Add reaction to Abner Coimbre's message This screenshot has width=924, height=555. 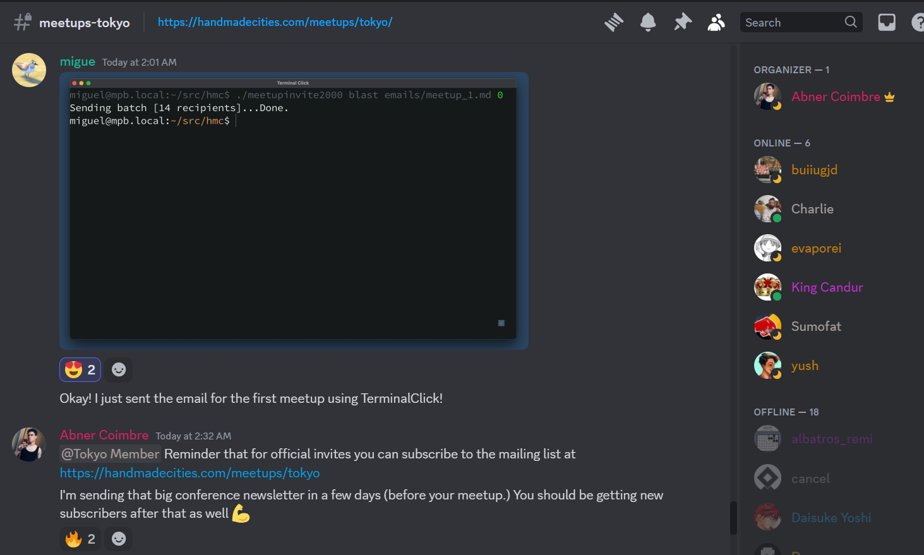tap(119, 539)
